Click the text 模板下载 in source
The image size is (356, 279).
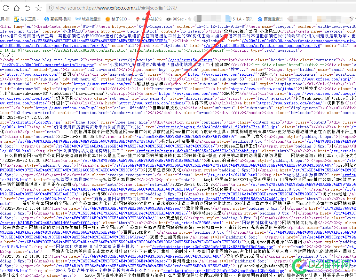click(336, 103)
